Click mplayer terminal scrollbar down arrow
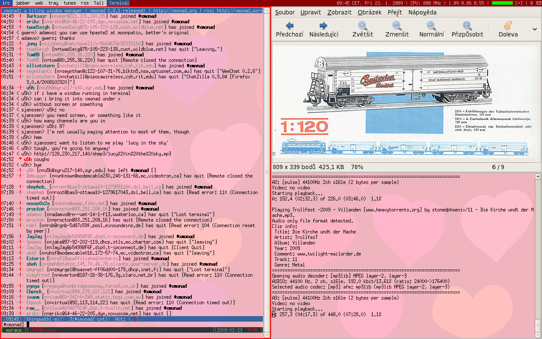Screen dimensions: 542x339 [x=538, y=334]
